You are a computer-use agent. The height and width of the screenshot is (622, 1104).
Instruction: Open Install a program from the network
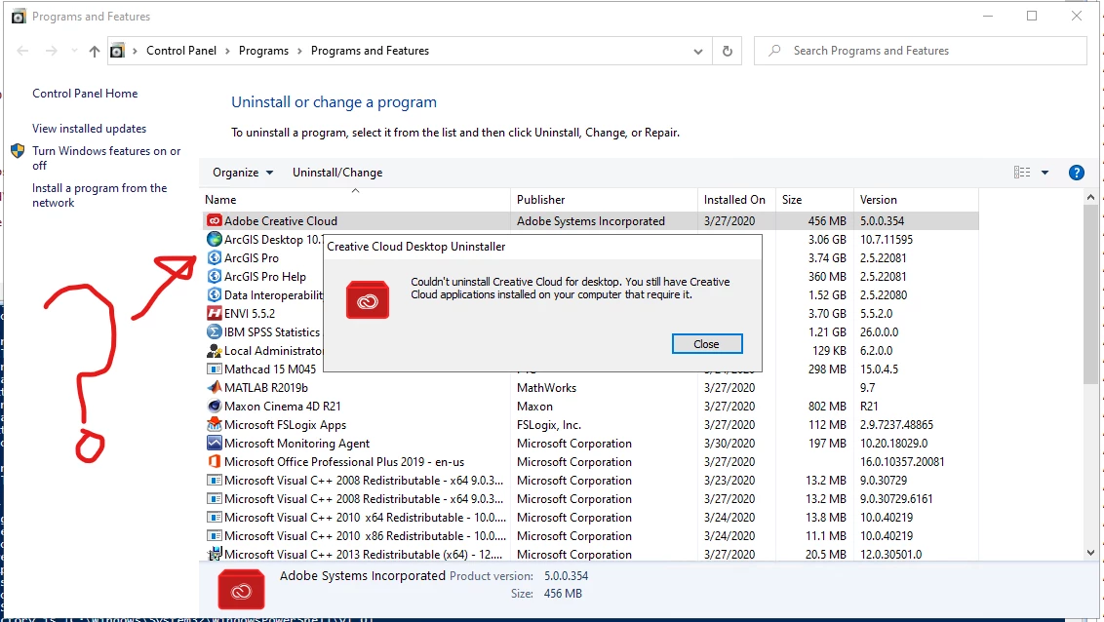pyautogui.click(x=99, y=196)
